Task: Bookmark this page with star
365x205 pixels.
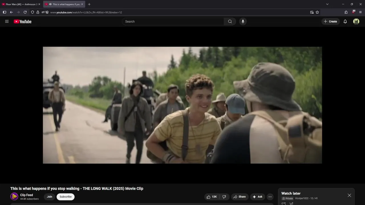Action: 317,12
